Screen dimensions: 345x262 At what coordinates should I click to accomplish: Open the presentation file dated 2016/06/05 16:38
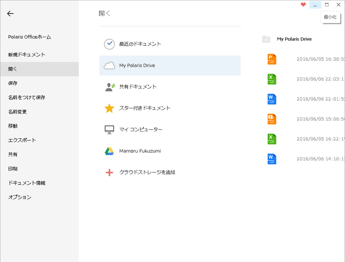pos(272,59)
